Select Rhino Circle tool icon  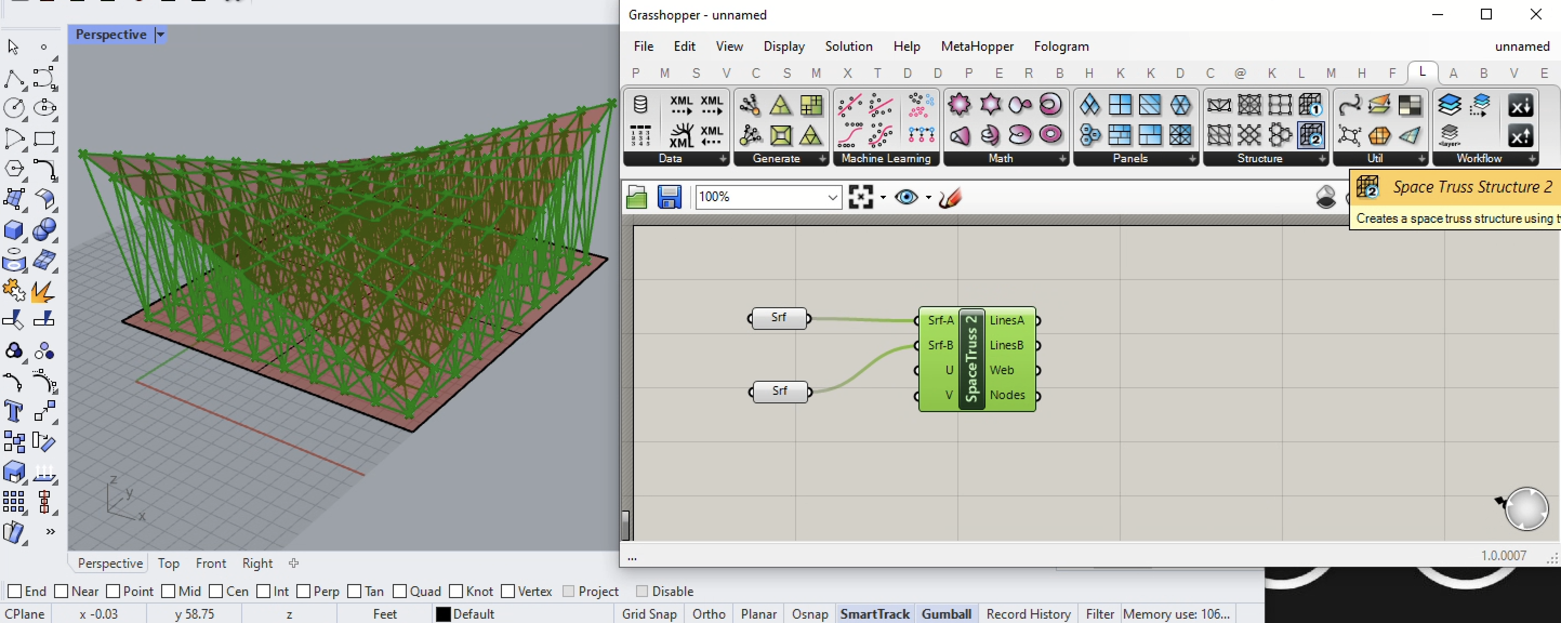point(14,109)
